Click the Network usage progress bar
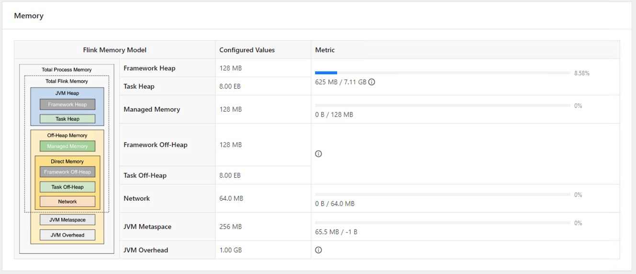Image resolution: width=636 pixels, height=274 pixels. [x=443, y=194]
